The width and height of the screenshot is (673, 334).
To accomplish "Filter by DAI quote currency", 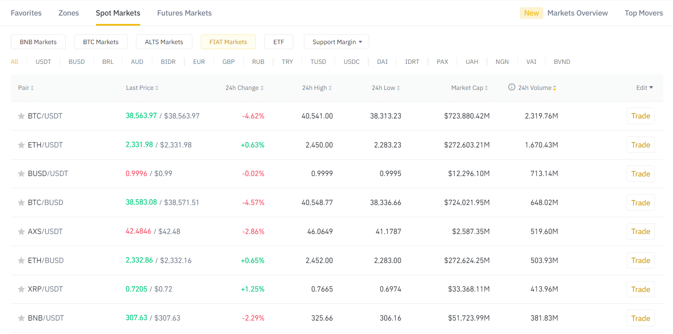I will [382, 62].
